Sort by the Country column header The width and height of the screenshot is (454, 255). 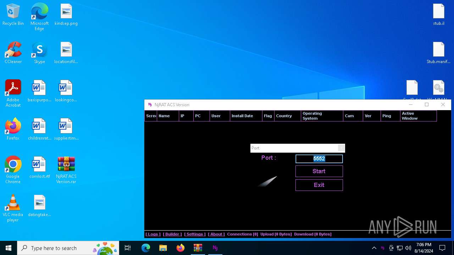point(288,116)
